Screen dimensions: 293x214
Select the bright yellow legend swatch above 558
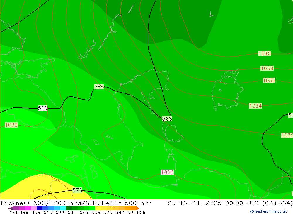98,208
